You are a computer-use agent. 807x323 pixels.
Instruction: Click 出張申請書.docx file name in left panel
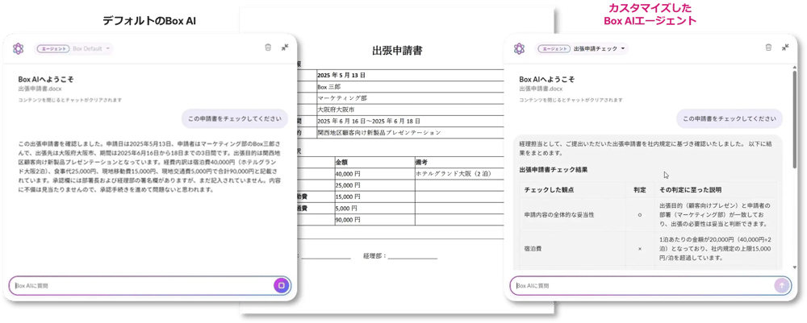coord(40,89)
